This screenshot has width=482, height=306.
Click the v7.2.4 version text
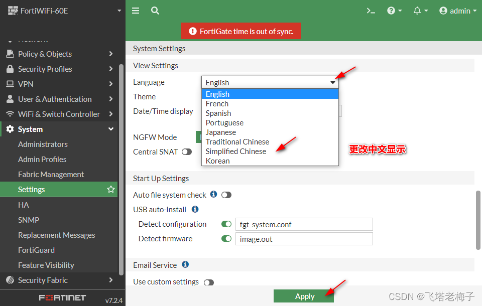coord(114,300)
